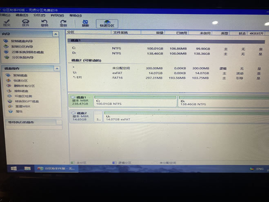
Task: Open the Windows Start button on taskbar
Action: click(14, 168)
